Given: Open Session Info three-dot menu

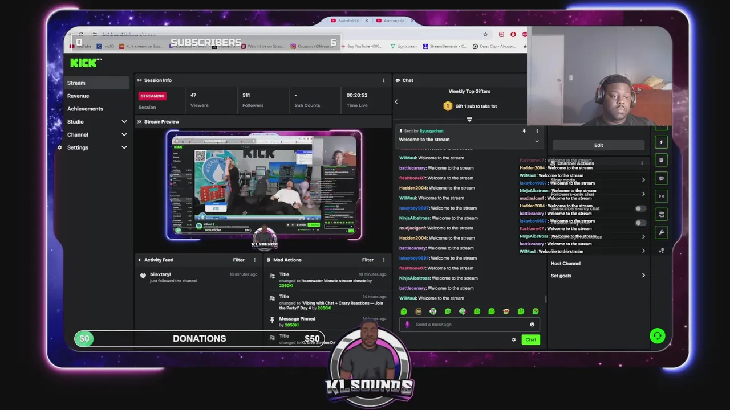Looking at the screenshot, I should point(384,80).
